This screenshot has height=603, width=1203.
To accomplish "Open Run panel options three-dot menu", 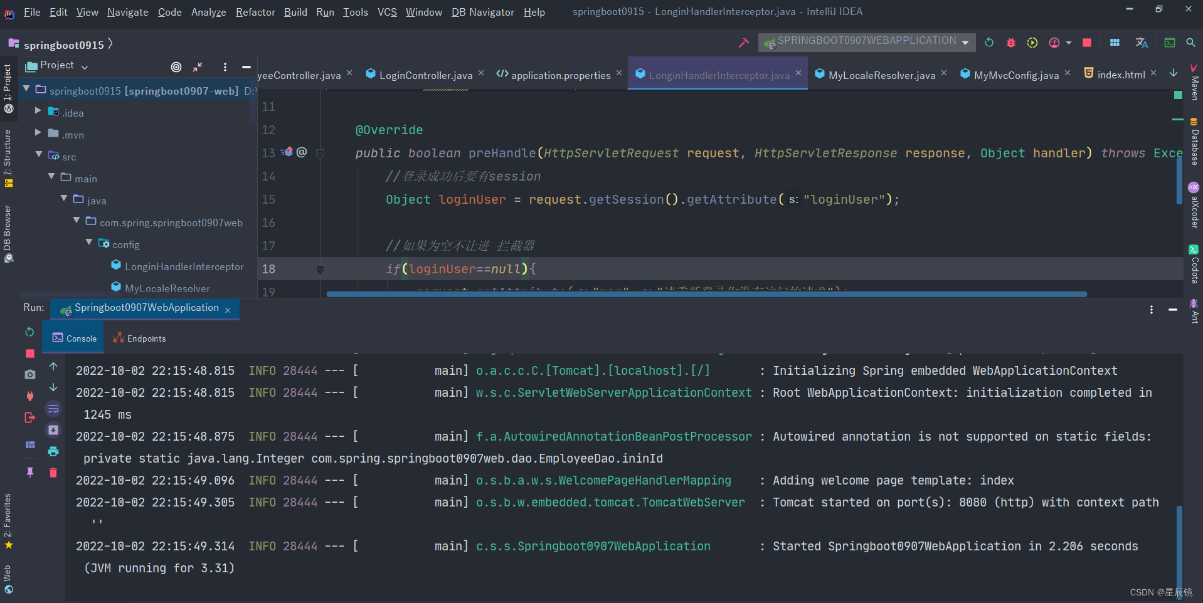I will [x=1152, y=310].
